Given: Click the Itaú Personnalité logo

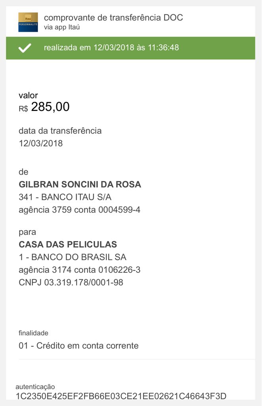Looking at the screenshot, I should 28,22.
